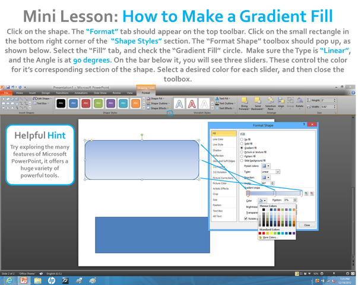
Task: Click the Width input field
Action: click(x=327, y=107)
